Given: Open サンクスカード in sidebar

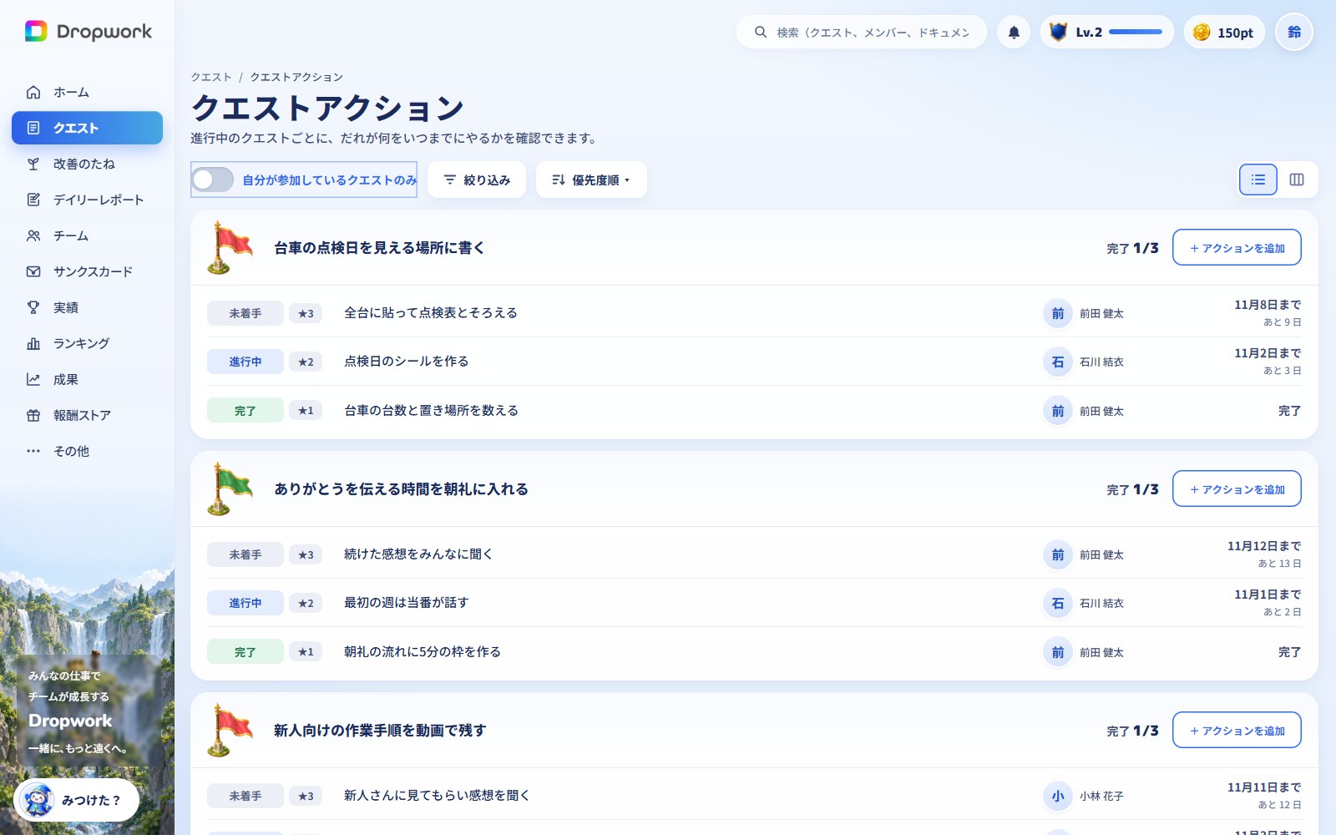Looking at the screenshot, I should point(87,271).
